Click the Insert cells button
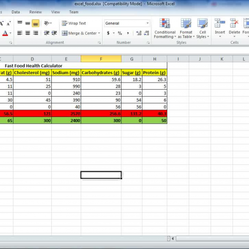 (220, 28)
